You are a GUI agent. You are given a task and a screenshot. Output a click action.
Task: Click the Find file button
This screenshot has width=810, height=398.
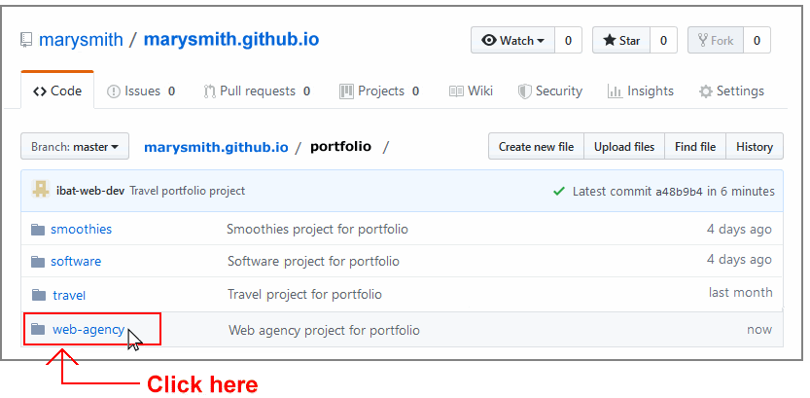(695, 147)
